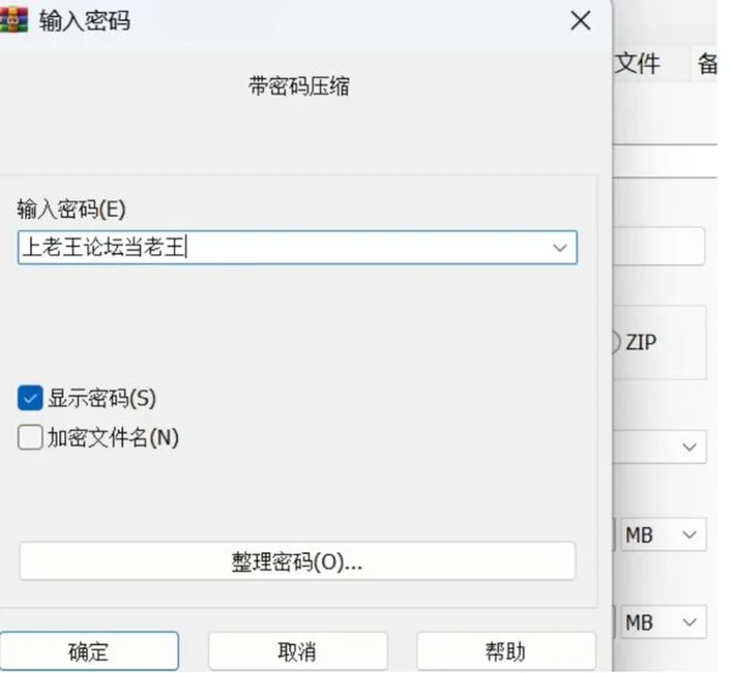Click the 输入密码 title bar text
Screen dimensions: 730x673
click(x=84, y=21)
